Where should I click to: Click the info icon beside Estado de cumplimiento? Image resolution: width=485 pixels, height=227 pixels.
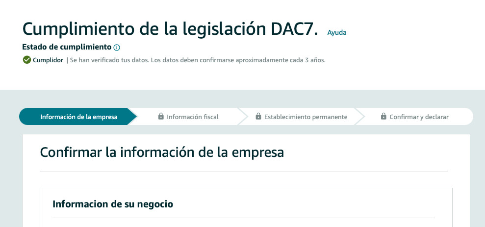[117, 48]
